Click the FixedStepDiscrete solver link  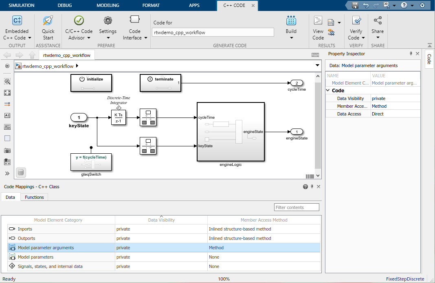pos(405,279)
